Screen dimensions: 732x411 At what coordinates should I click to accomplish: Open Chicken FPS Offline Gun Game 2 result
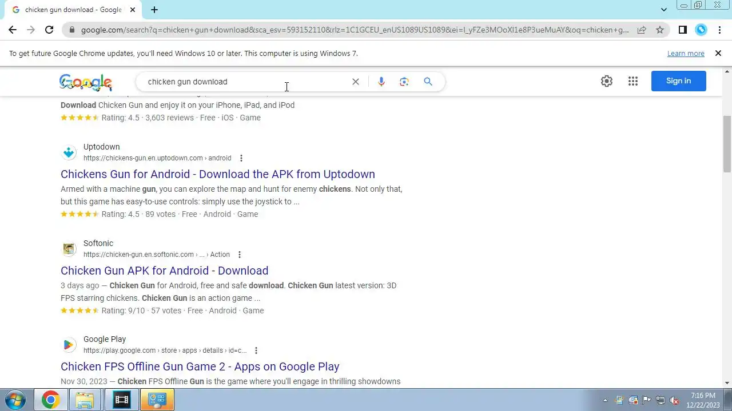[200, 366]
